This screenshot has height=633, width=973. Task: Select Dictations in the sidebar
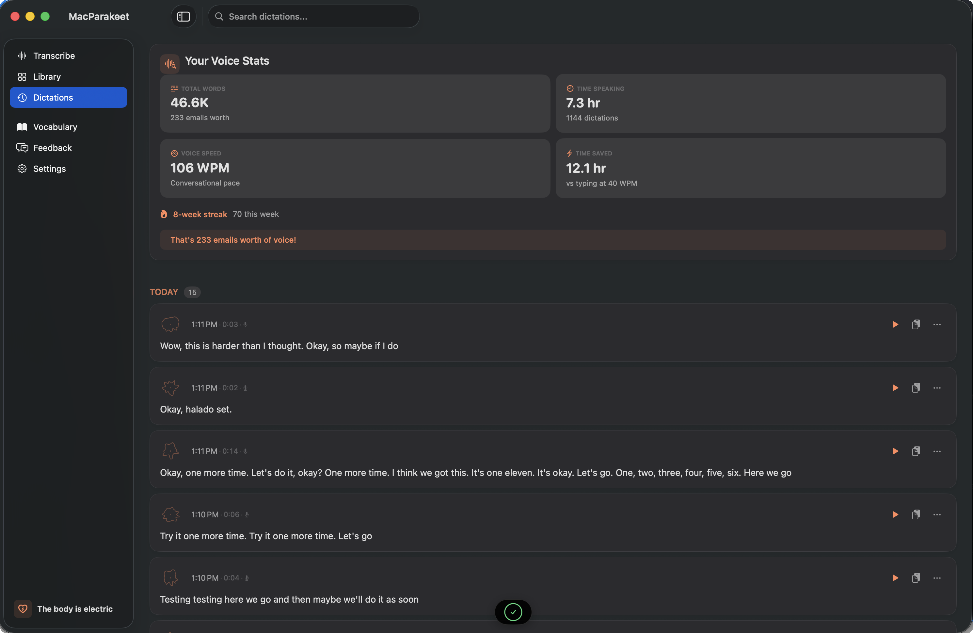click(x=68, y=97)
